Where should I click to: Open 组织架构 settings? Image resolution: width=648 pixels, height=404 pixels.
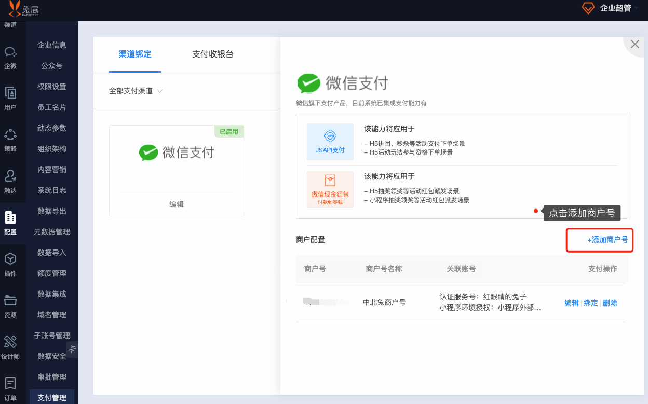coord(52,149)
